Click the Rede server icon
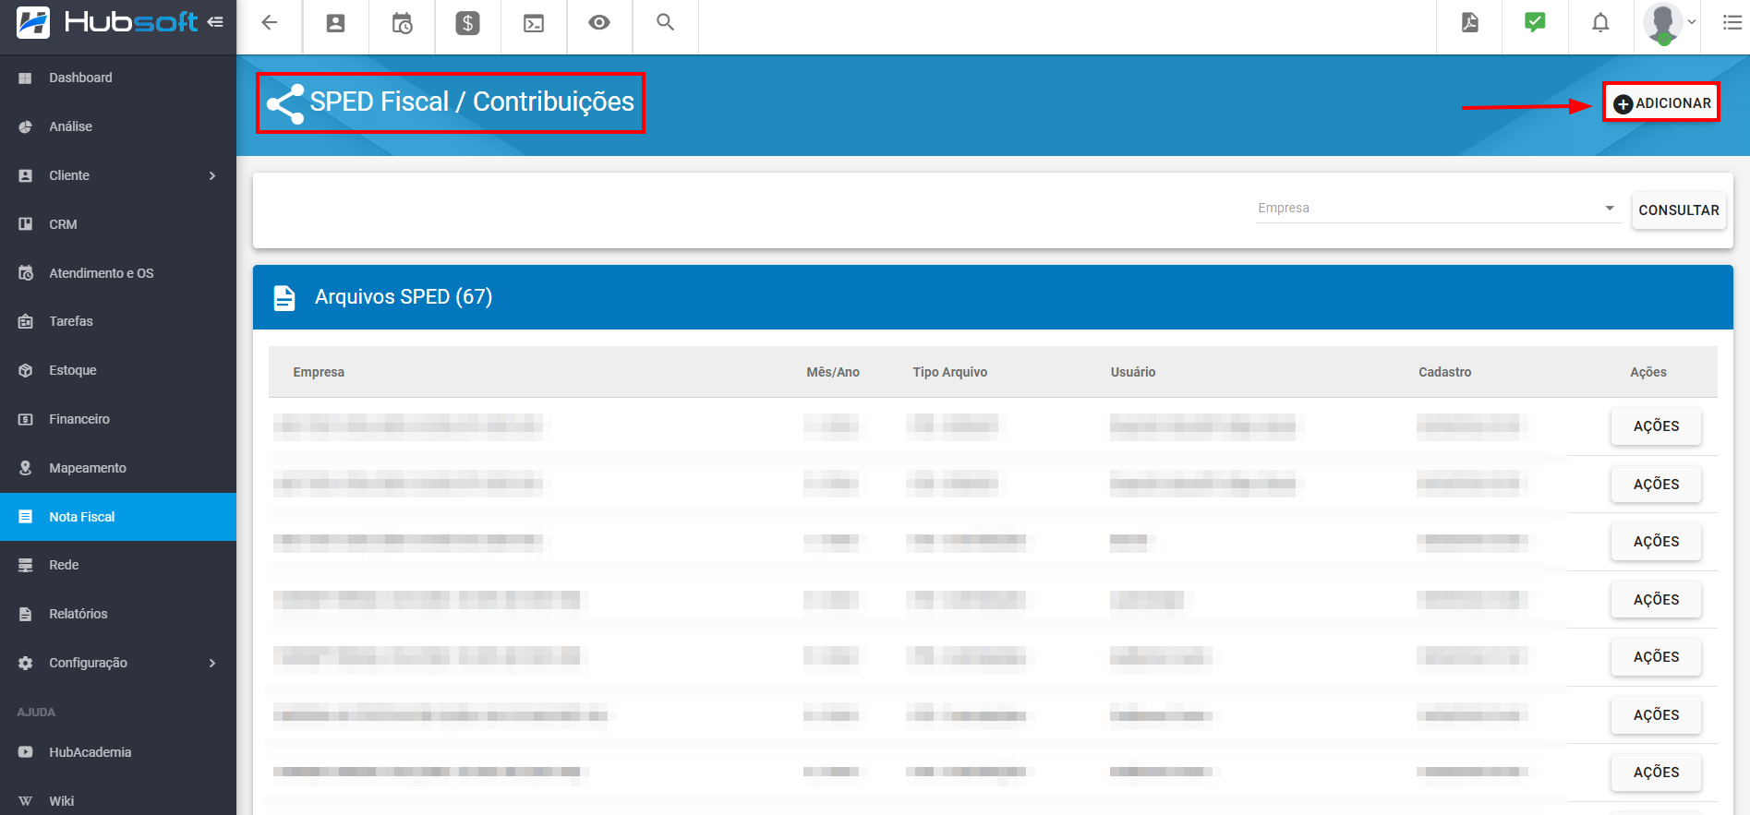Screen dimensions: 1750x815 click(x=26, y=566)
